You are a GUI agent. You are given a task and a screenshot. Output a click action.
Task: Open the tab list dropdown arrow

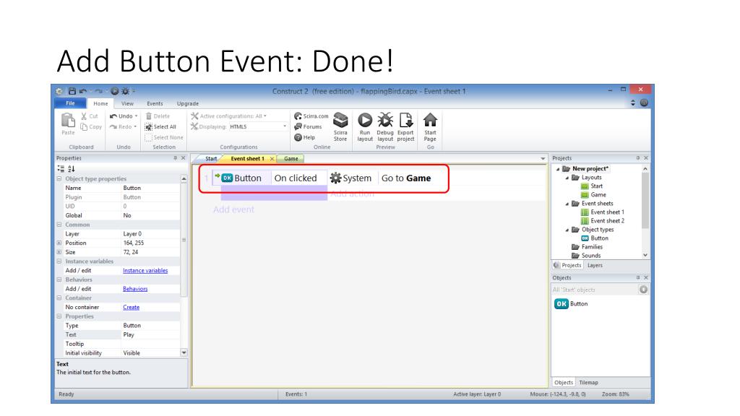[543, 158]
